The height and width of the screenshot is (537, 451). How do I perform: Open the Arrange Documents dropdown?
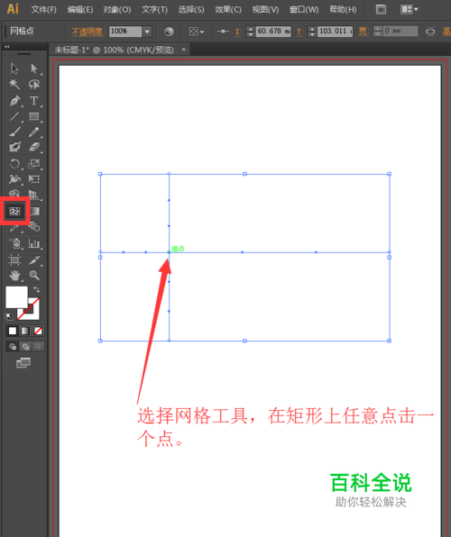(x=410, y=9)
